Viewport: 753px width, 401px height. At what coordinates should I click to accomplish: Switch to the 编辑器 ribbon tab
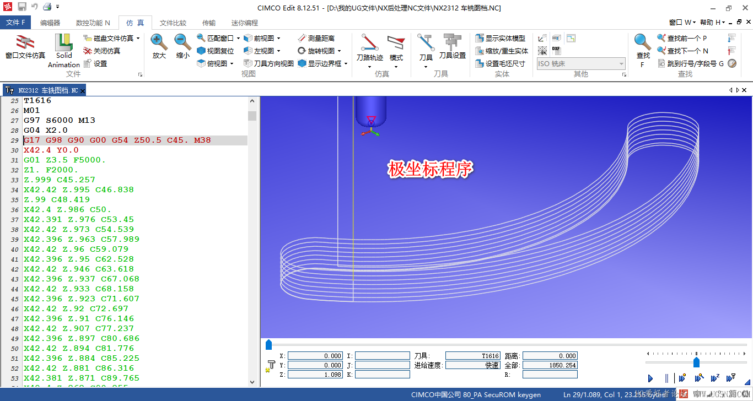point(50,23)
